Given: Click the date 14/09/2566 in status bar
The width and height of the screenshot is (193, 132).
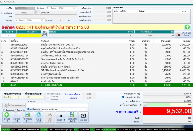Looking at the screenshot, I should 84,130.
